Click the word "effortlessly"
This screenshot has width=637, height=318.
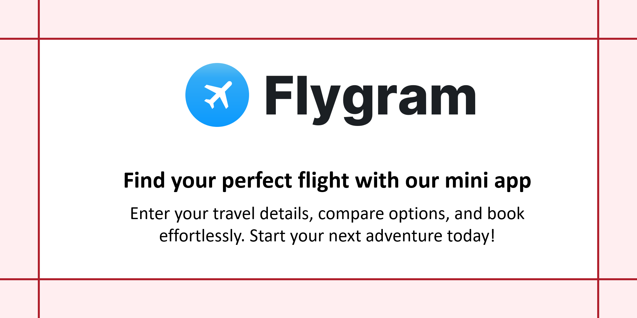click(x=201, y=236)
